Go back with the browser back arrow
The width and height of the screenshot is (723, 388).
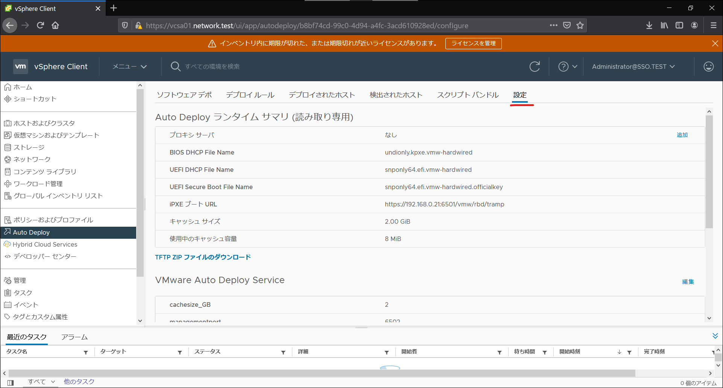[10, 25]
